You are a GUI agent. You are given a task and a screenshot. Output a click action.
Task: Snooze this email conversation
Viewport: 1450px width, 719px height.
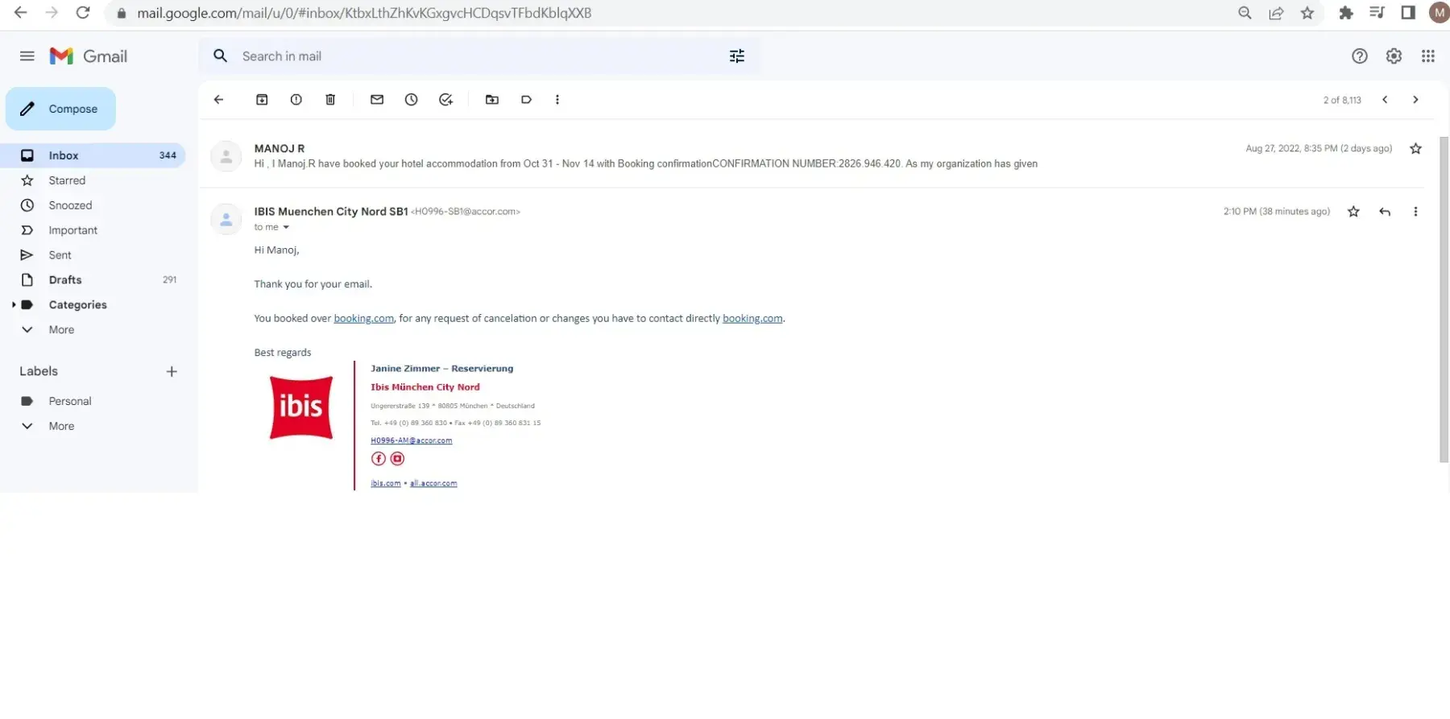pos(411,100)
